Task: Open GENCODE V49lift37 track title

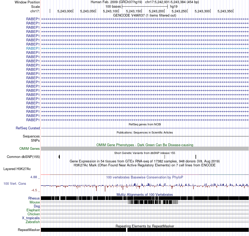Action: click(x=144, y=16)
